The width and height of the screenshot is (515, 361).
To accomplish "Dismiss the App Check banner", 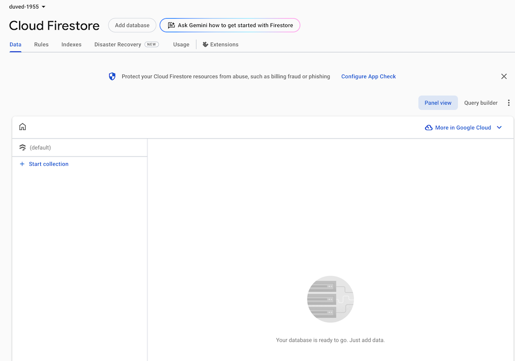I will (504, 77).
